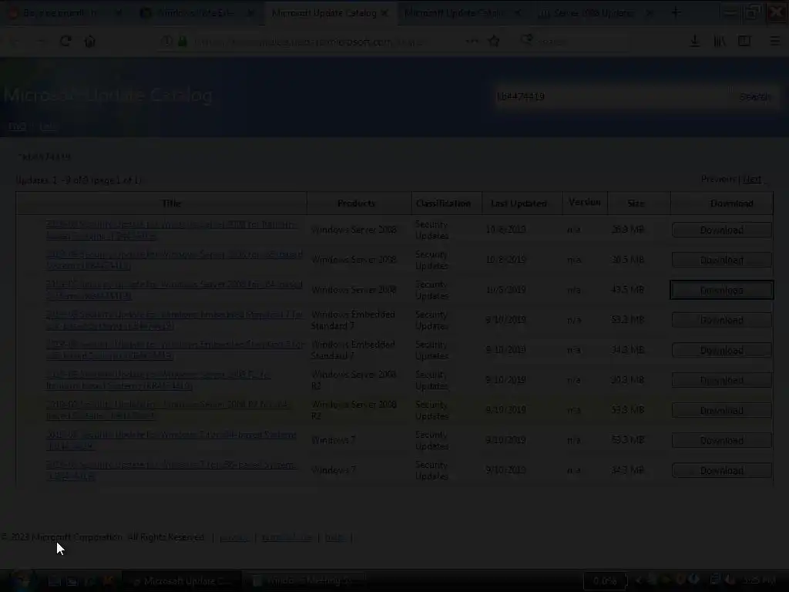The height and width of the screenshot is (592, 789).
Task: Go to the browser home page icon
Action: [90, 42]
